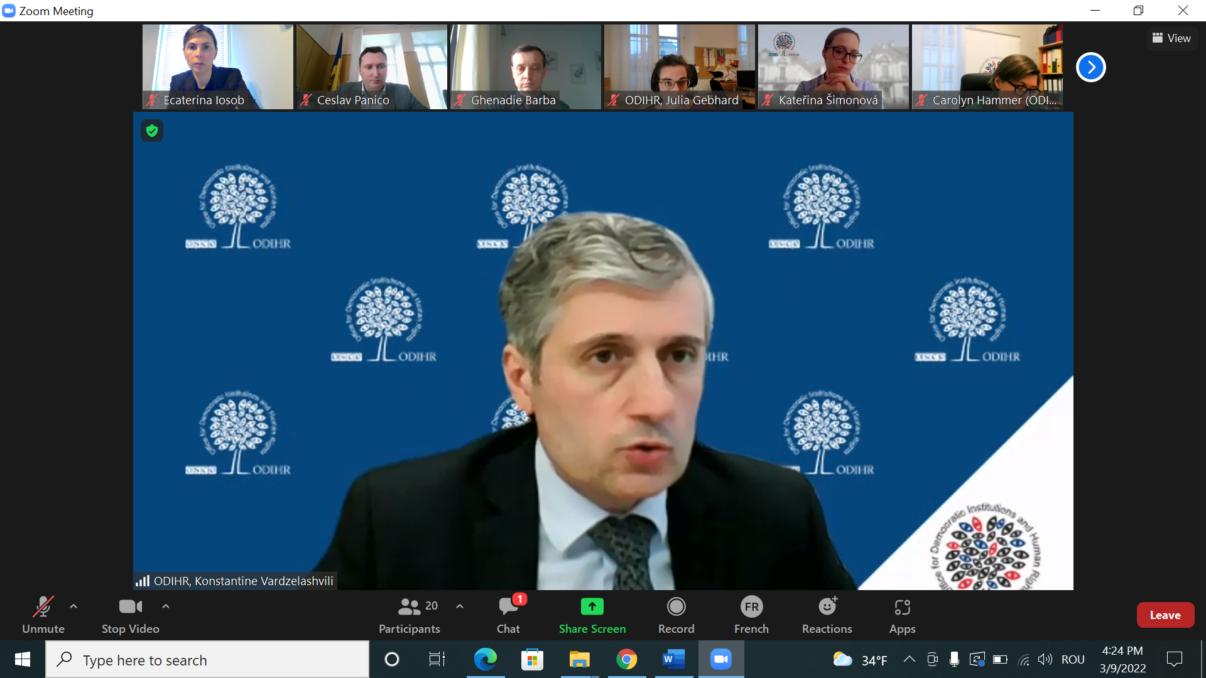Start recording the meeting
This screenshot has width=1206, height=678.
[676, 615]
